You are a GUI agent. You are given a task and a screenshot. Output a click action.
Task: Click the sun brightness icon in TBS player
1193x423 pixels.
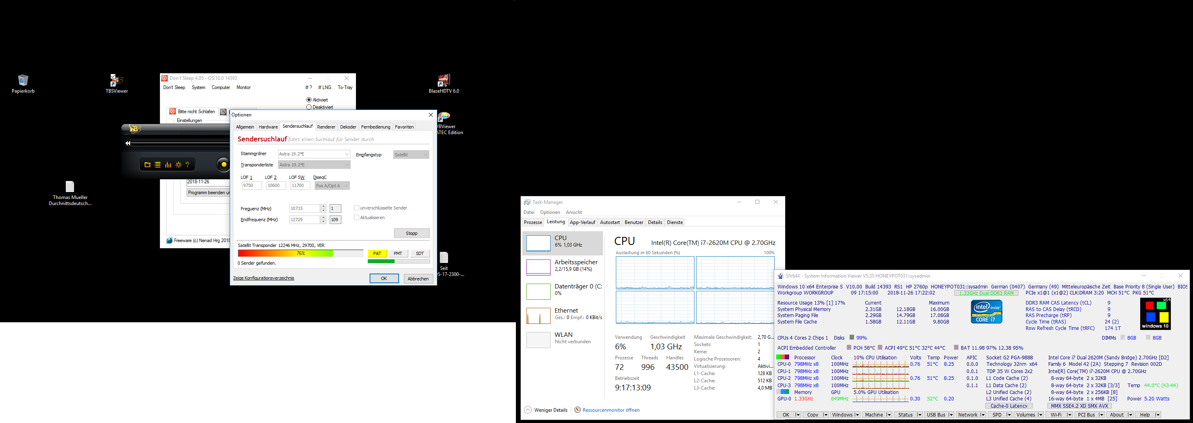[x=178, y=165]
